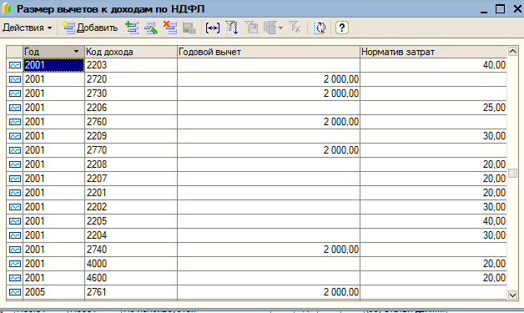Click the record icon in row 2720

[15, 79]
